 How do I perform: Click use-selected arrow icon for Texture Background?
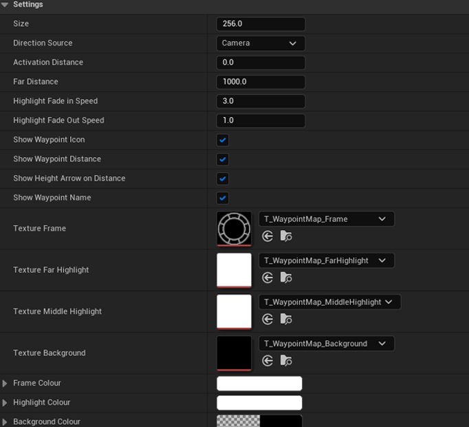[x=268, y=360]
